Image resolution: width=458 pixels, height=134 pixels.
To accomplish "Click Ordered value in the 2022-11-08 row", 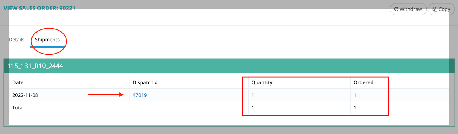I will [355, 95].
